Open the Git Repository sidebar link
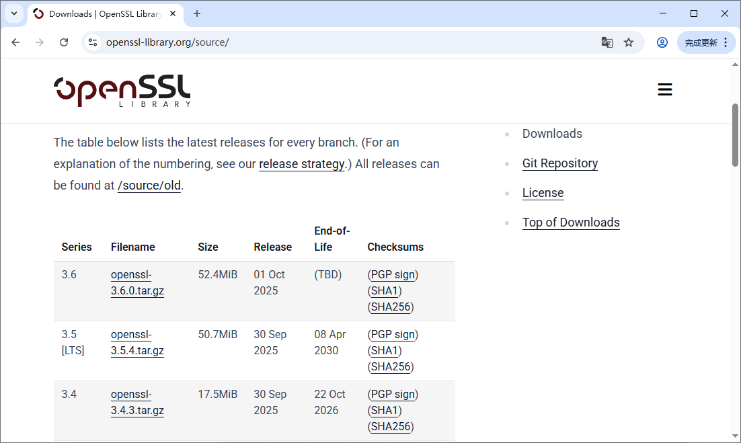The image size is (741, 443). coord(559,163)
